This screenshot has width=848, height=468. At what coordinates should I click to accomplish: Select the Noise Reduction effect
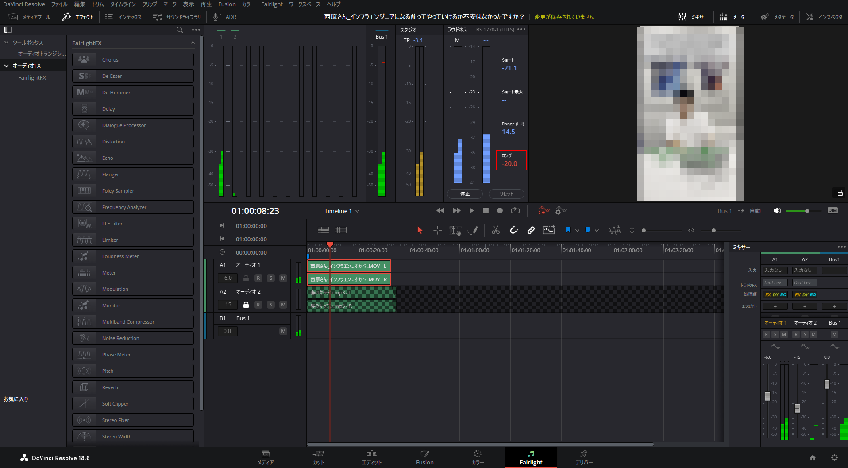[x=133, y=338]
